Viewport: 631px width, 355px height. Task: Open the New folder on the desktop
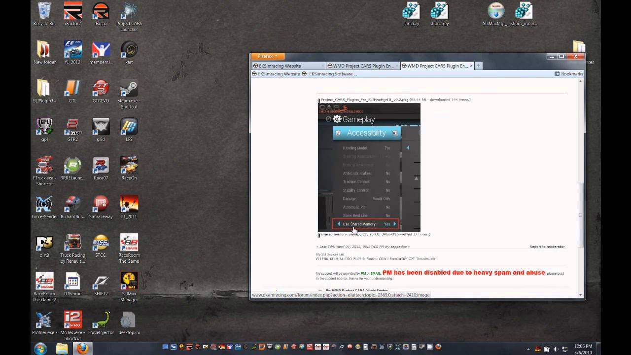44,52
